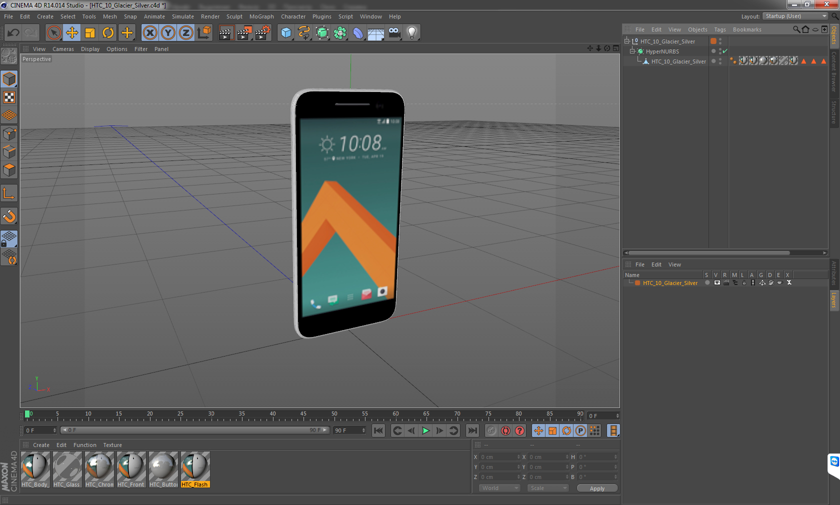Image resolution: width=840 pixels, height=505 pixels.
Task: Open material manager Texture menu
Action: (x=112, y=445)
